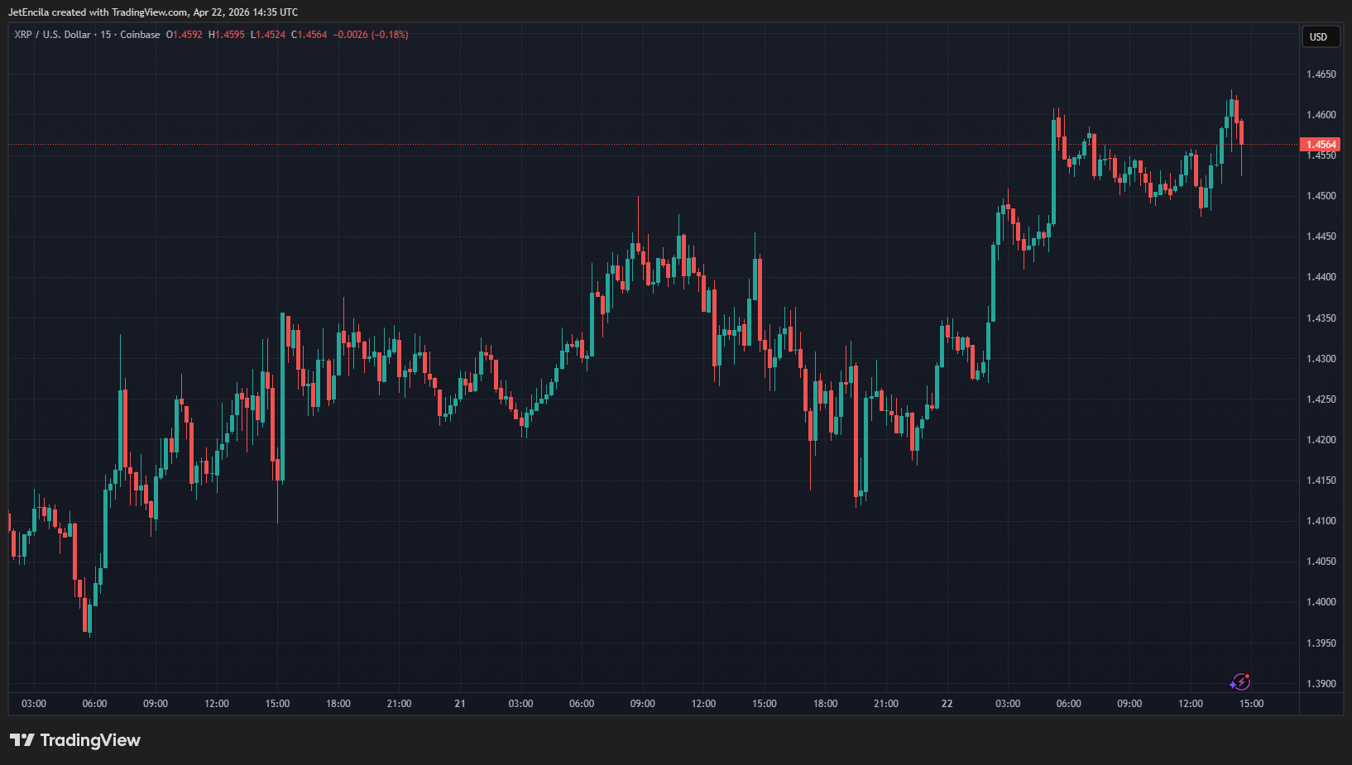Click the low value L1.4524
The image size is (1352, 765).
[268, 35]
